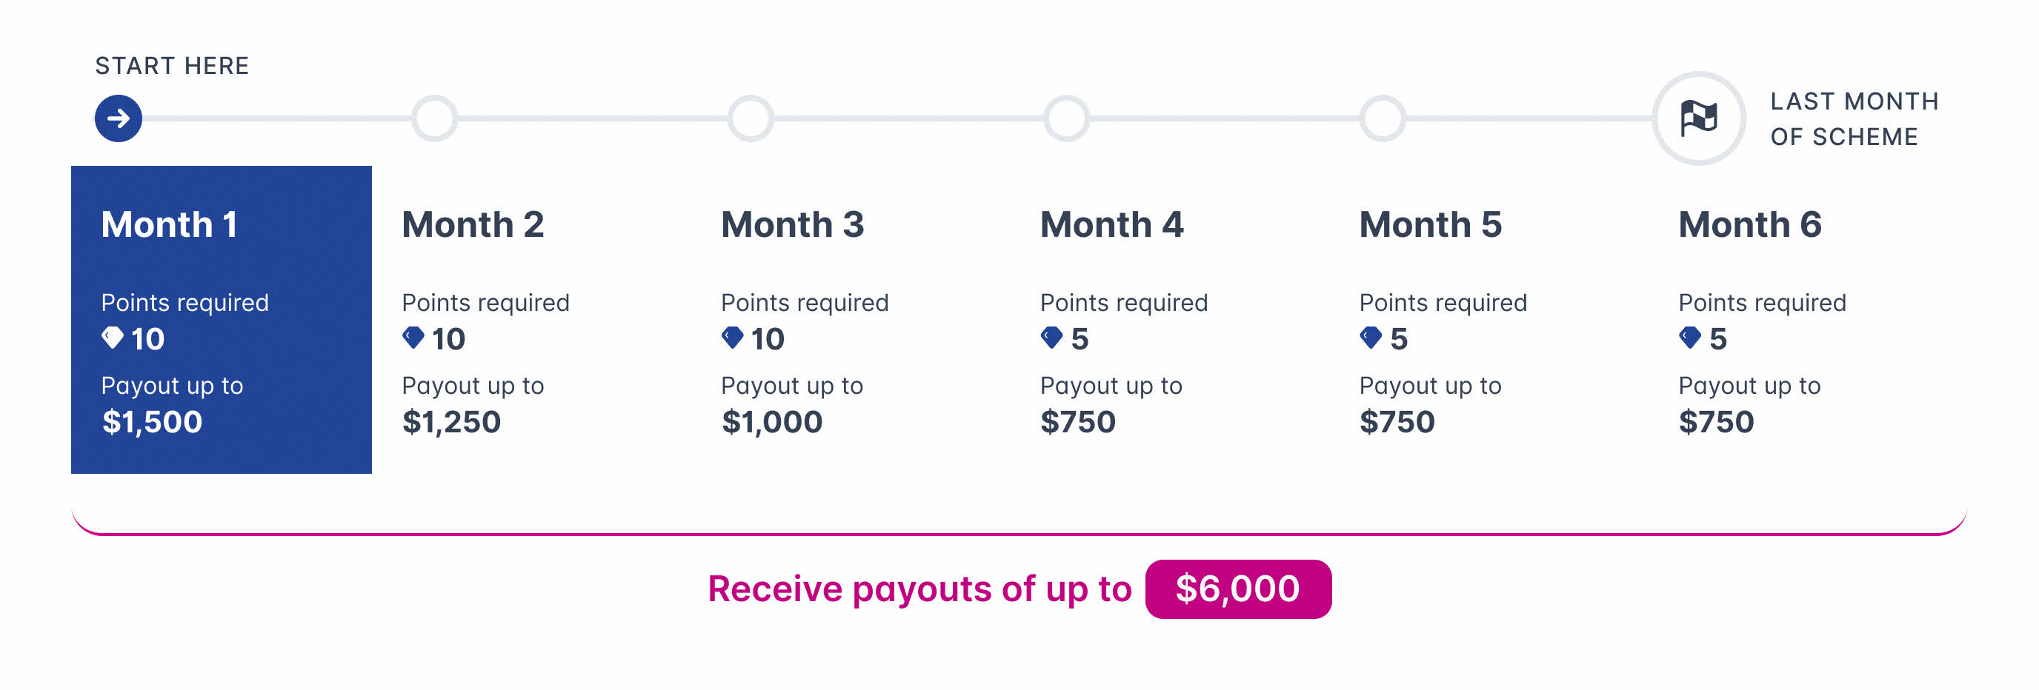Select the Month 2 timeline circle
Viewport: 2039px width, 690px height.
[x=435, y=118]
